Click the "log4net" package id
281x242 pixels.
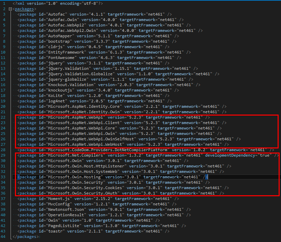coord(57,101)
